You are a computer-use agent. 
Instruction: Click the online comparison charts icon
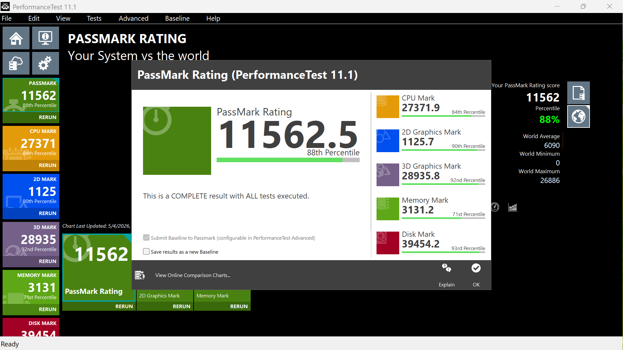140,275
